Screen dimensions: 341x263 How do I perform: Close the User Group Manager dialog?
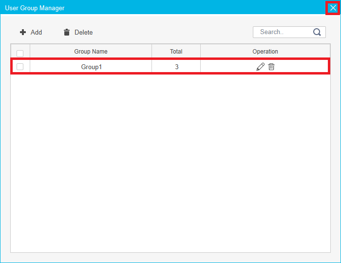(333, 8)
